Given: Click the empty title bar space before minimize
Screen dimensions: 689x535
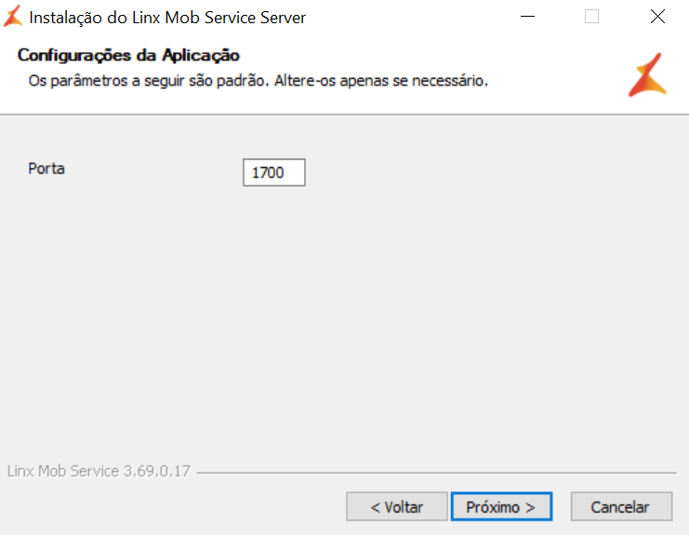Looking at the screenshot, I should coord(409,17).
